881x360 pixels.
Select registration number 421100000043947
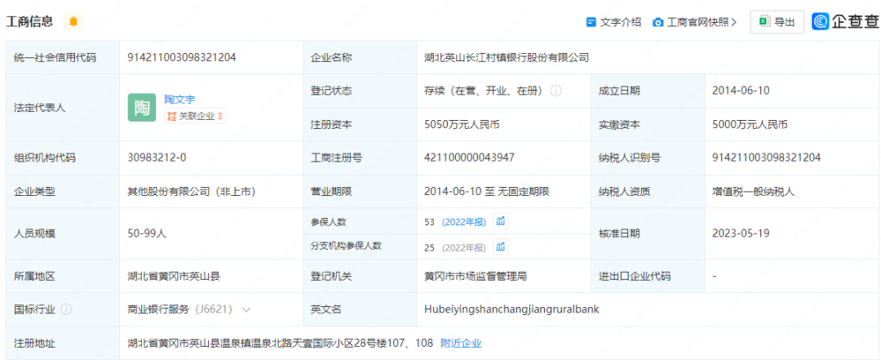click(x=470, y=158)
